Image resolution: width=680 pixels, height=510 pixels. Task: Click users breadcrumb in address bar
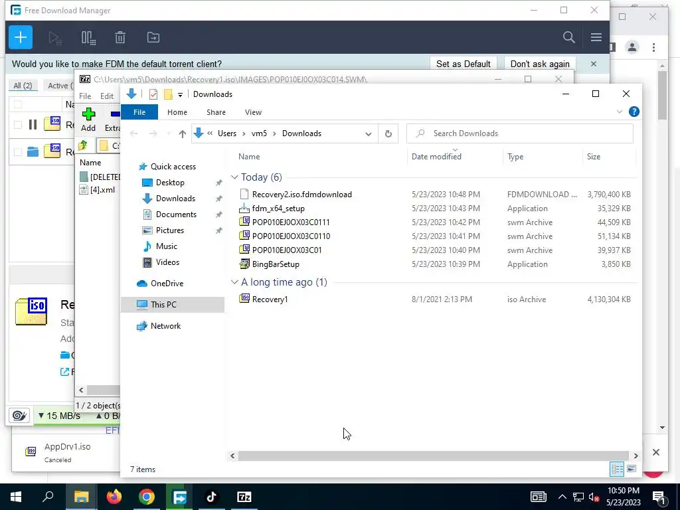click(227, 133)
